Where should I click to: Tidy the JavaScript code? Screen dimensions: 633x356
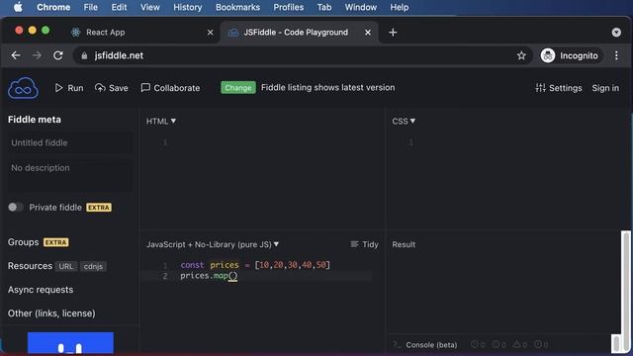pyautogui.click(x=364, y=244)
